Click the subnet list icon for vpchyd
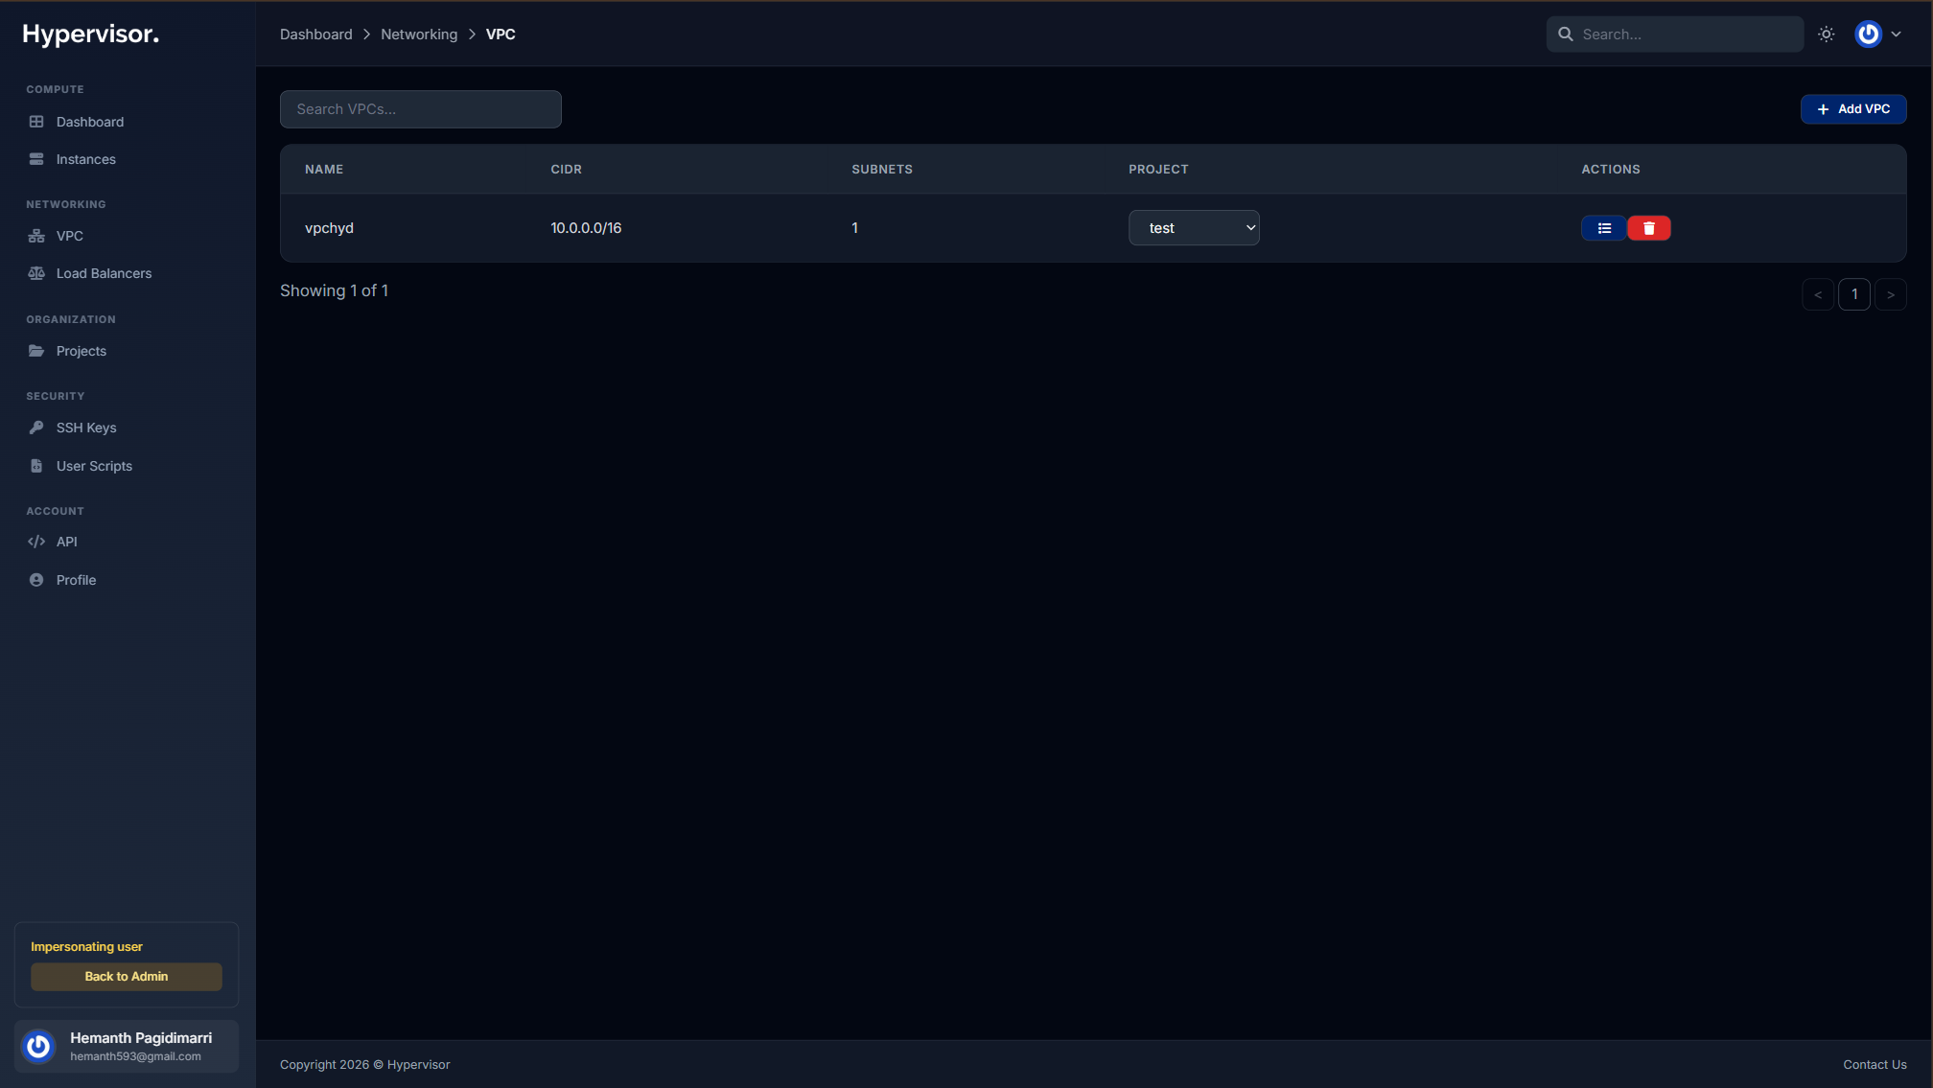The width and height of the screenshot is (1933, 1088). (x=1603, y=228)
